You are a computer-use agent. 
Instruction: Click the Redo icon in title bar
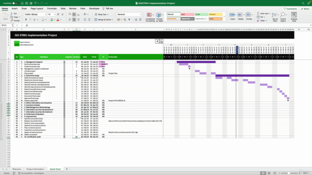tap(42, 3)
